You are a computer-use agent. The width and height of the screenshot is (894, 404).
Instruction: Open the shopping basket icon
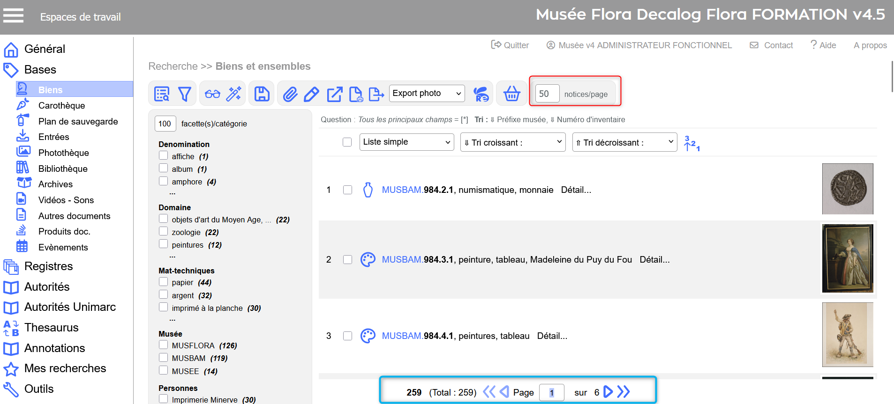[511, 94]
